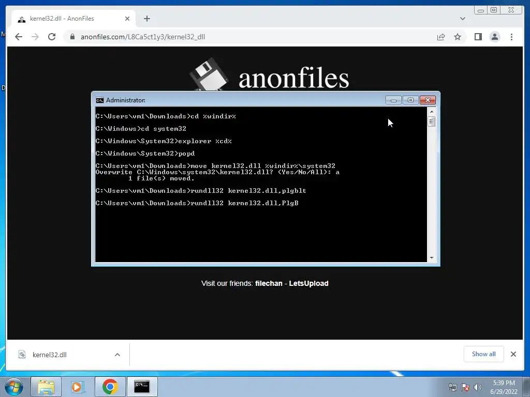Open the filechan friend link

click(x=269, y=283)
